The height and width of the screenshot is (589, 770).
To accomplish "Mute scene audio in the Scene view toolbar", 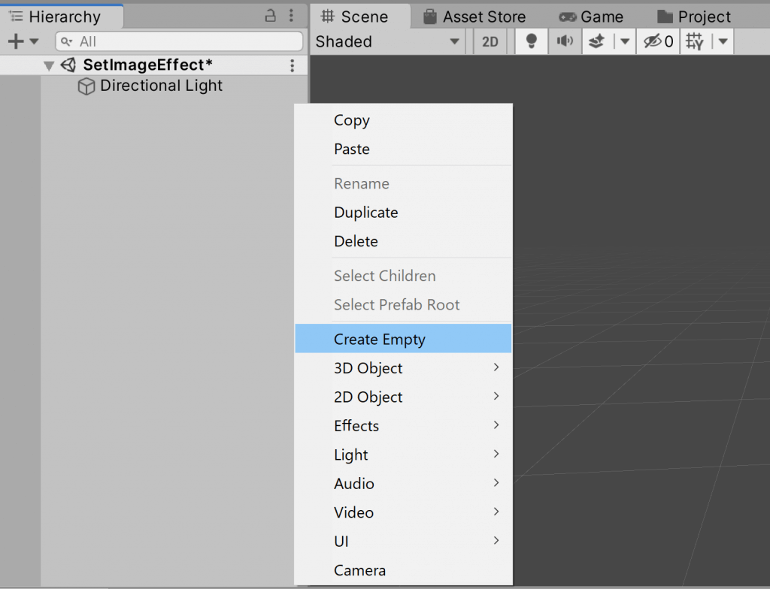I will tap(565, 41).
